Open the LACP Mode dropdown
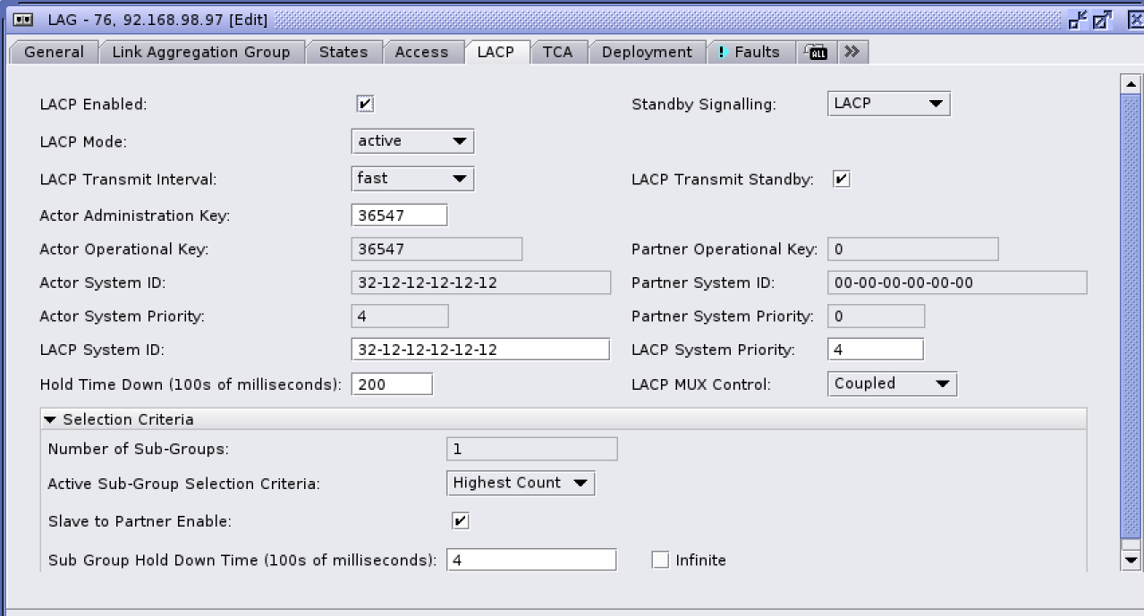This screenshot has width=1144, height=616. coord(412,141)
